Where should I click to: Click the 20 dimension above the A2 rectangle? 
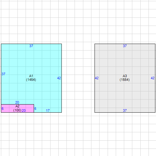pos(17,102)
